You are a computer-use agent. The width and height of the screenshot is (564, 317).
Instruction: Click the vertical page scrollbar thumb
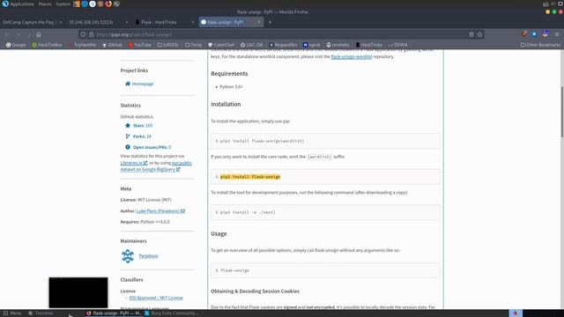[562, 112]
